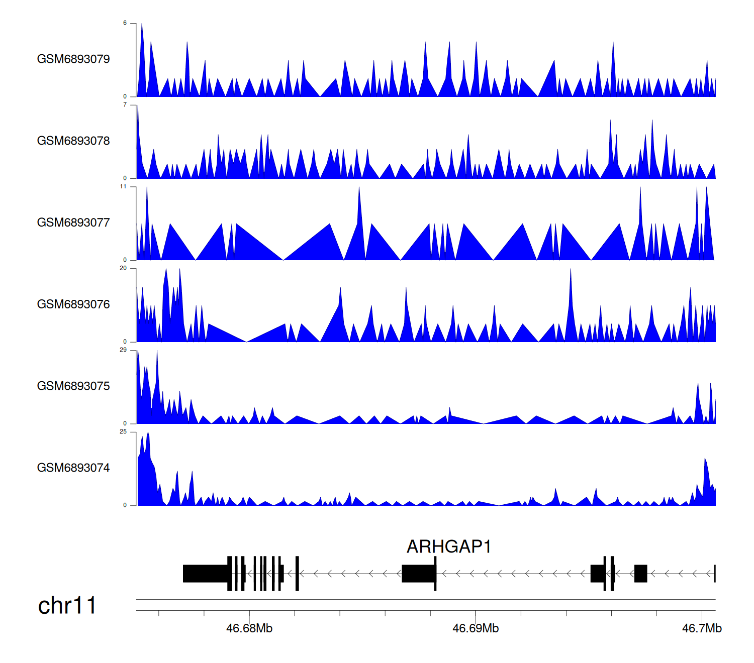The height and width of the screenshot is (663, 754).
Task: Select the 46.69Mb position label
Action: (476, 628)
